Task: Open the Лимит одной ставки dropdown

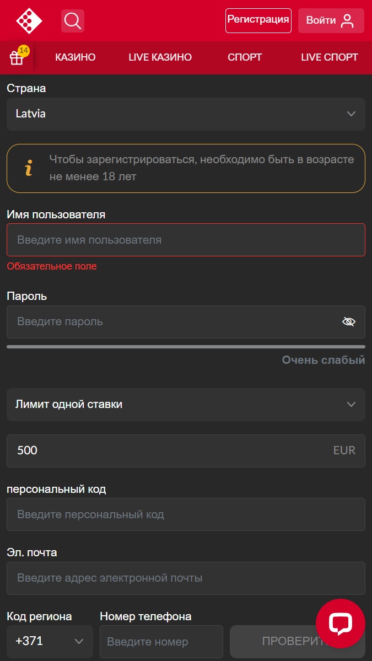Action: 186,405
